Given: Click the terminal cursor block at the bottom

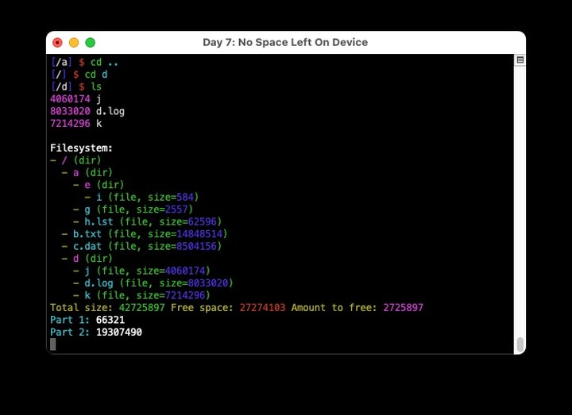Looking at the screenshot, I should (53, 344).
